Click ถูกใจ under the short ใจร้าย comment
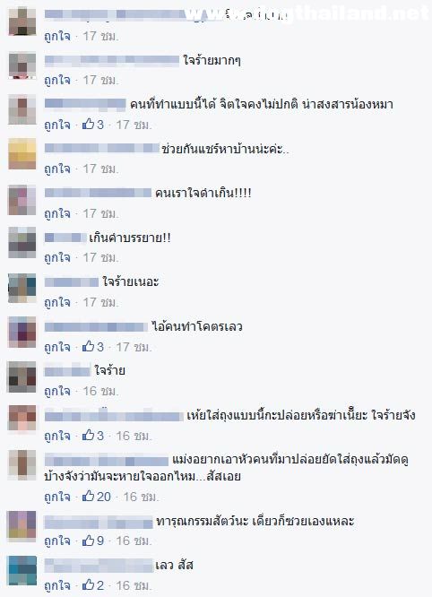This screenshot has height=597, width=432. 57,391
